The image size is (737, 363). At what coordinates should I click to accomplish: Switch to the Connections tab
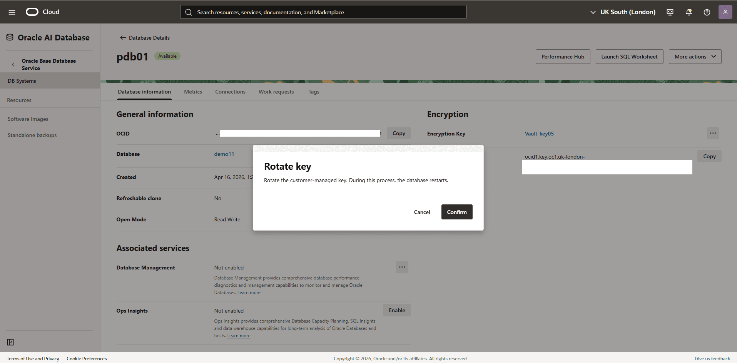tap(230, 92)
